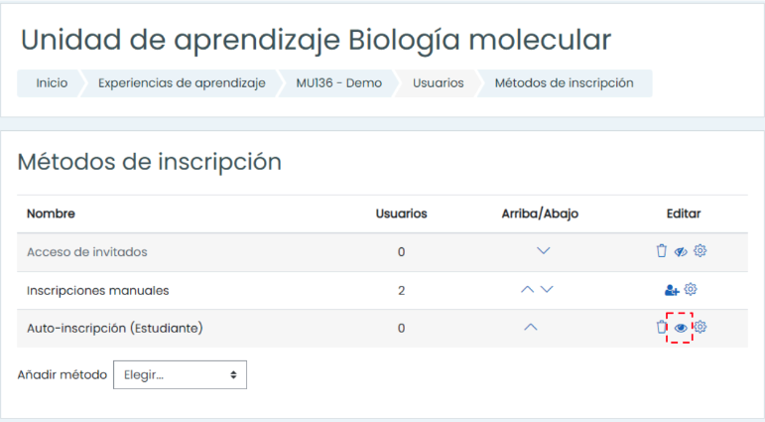Go to Inicio breadcrumb
Image resolution: width=765 pixels, height=422 pixels.
click(x=52, y=83)
